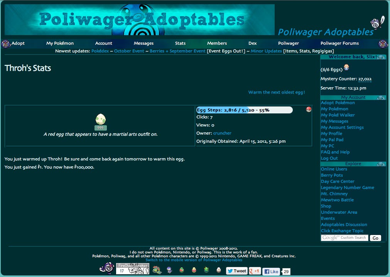Click Log Out
This screenshot has height=277, width=390.
(x=329, y=158)
